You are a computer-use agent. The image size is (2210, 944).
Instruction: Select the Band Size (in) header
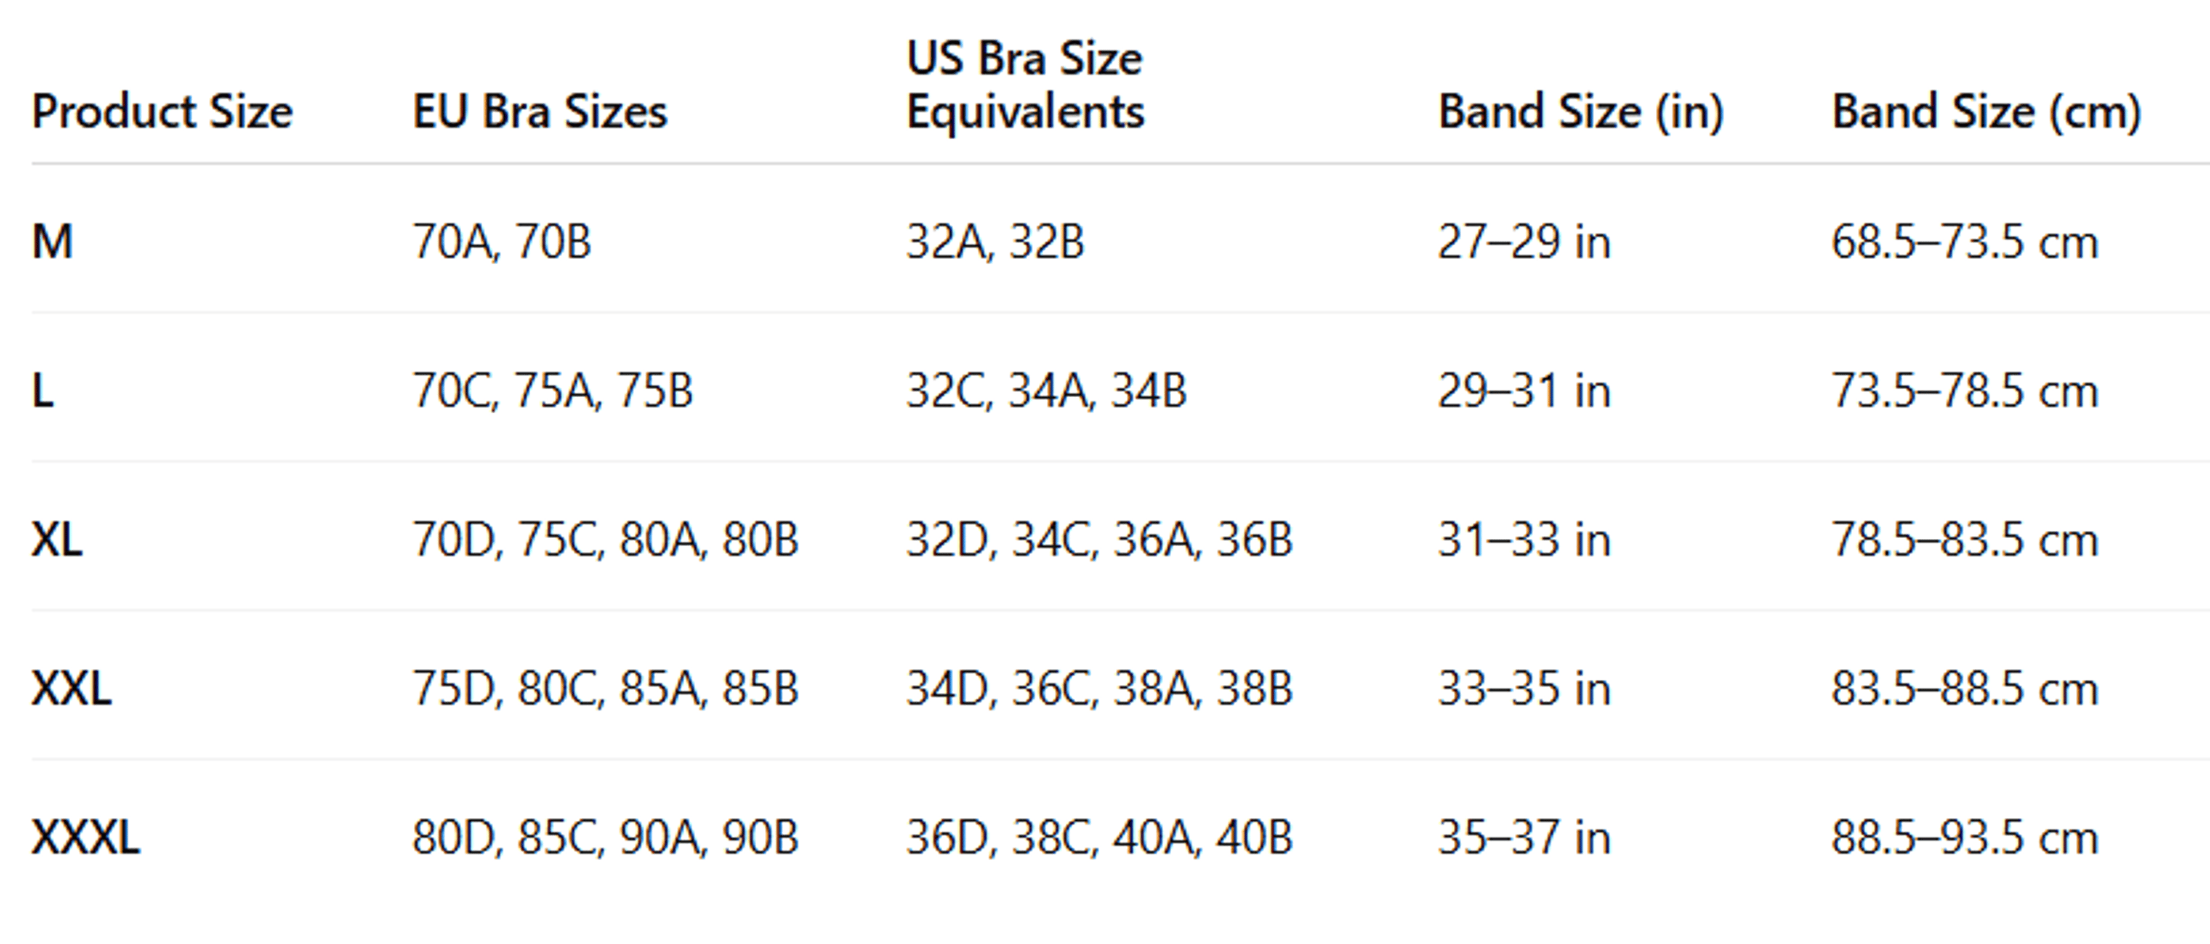click(x=1580, y=112)
